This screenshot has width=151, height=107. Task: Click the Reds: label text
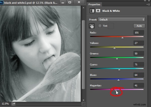click(x=93, y=32)
